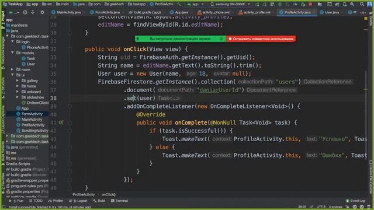Screen dimensions: 374x210
Task: Click the geektech breadcrumb in the navigation bar
Action: point(115,4)
